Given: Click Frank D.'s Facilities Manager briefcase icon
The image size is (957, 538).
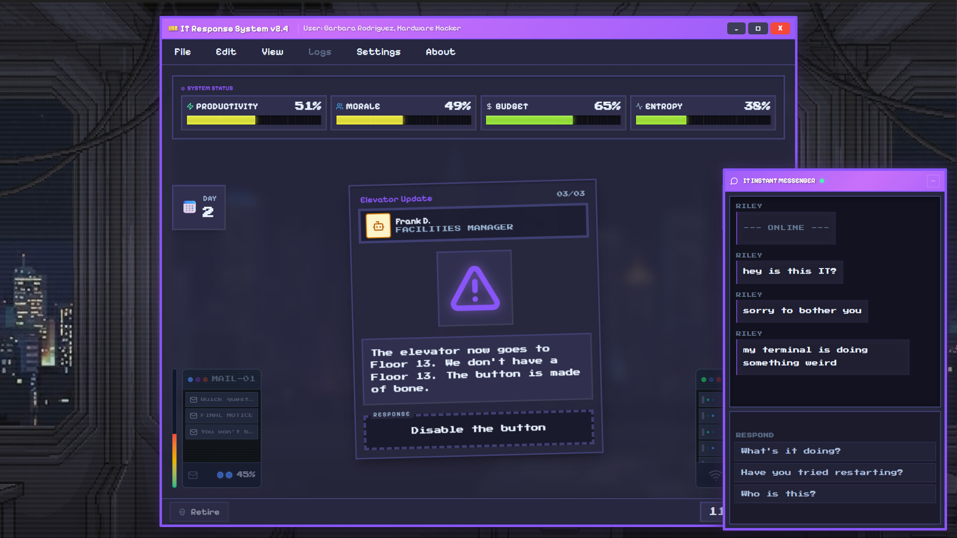Looking at the screenshot, I should click(379, 225).
